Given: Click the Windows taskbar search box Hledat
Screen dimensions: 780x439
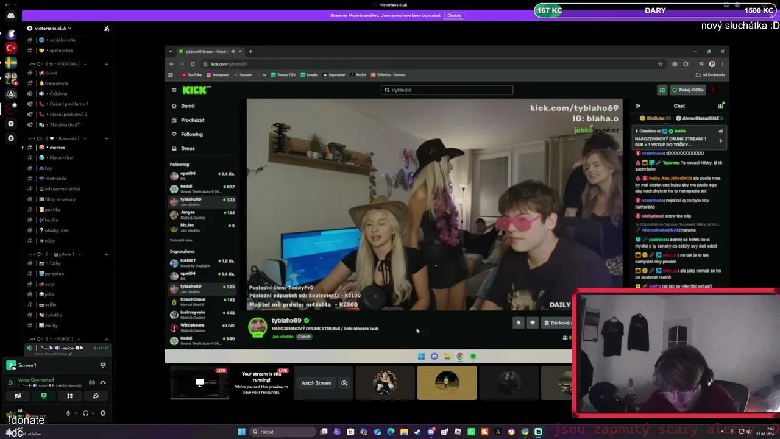Looking at the screenshot, I should [283, 432].
